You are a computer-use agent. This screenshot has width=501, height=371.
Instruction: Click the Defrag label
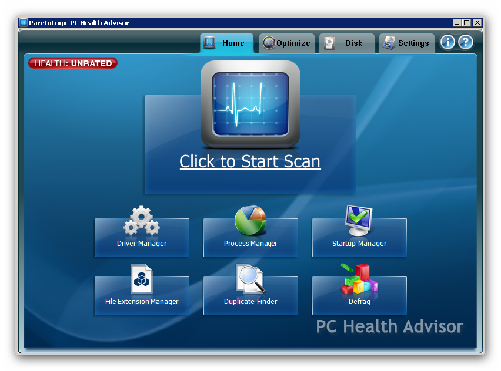pyautogui.click(x=359, y=302)
